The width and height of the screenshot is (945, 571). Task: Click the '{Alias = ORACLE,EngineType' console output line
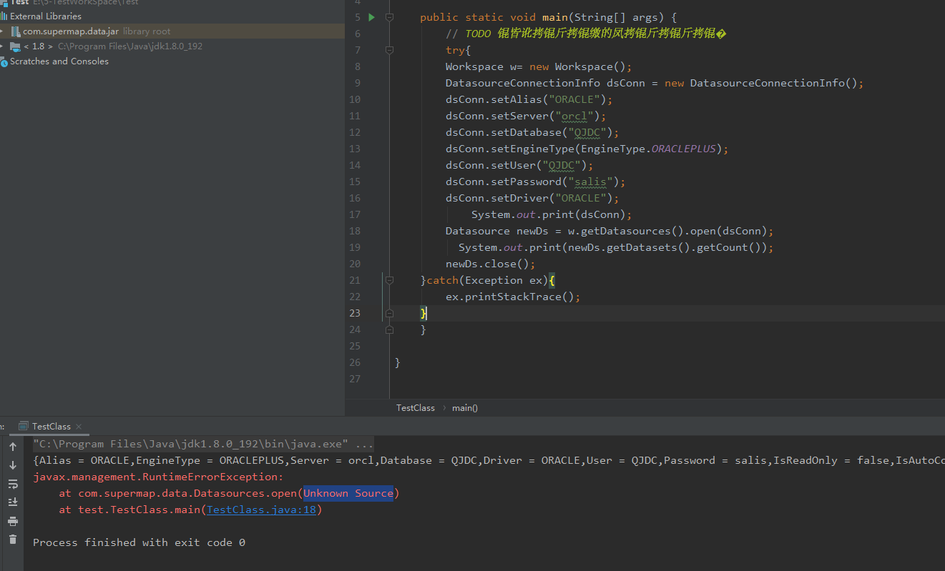pyautogui.click(x=489, y=460)
